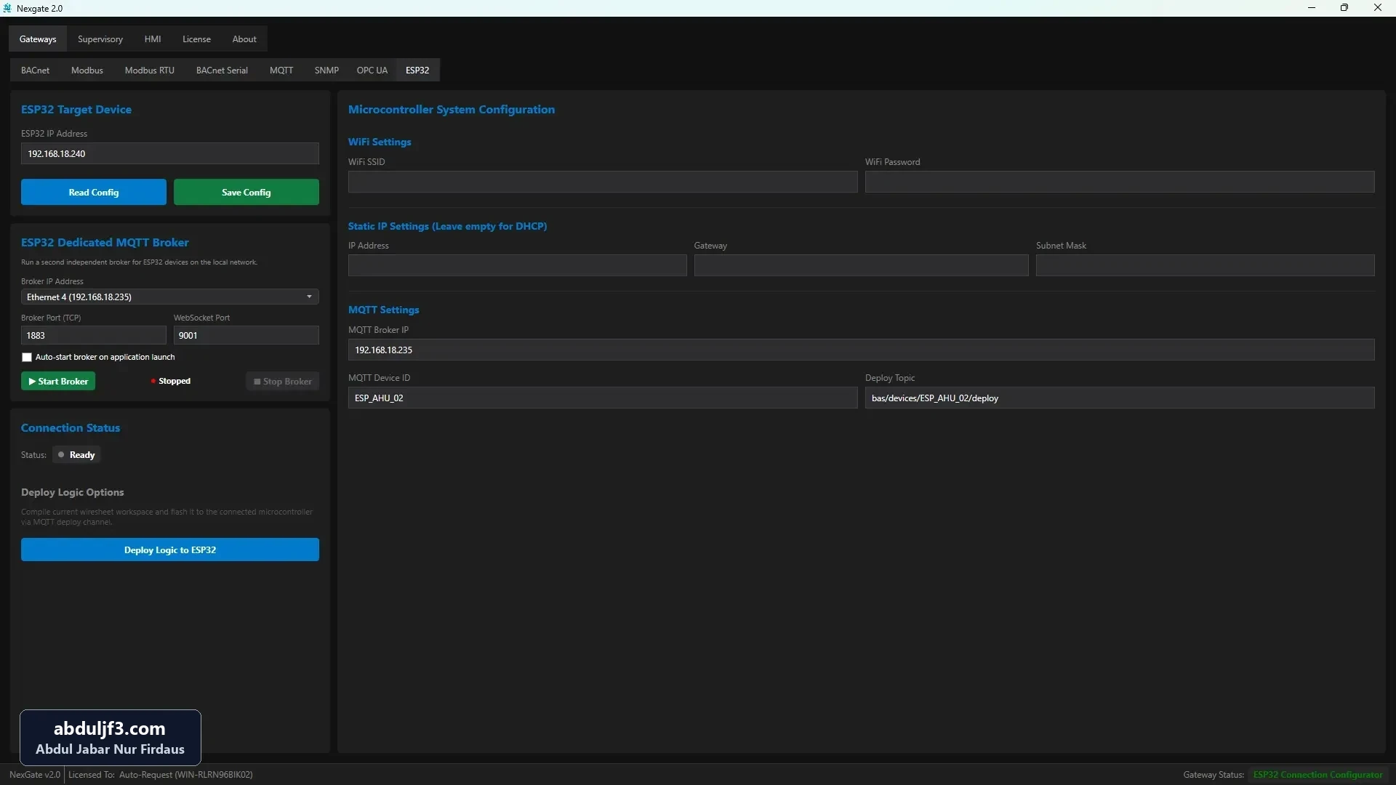Click the Ready status indicator dot

(x=61, y=455)
